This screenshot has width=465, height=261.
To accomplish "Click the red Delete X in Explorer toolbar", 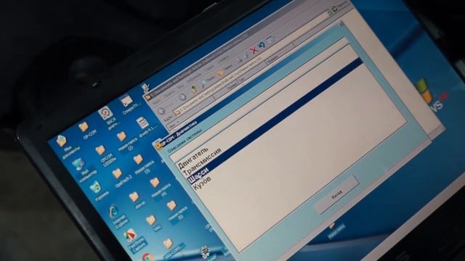I will (x=254, y=50).
